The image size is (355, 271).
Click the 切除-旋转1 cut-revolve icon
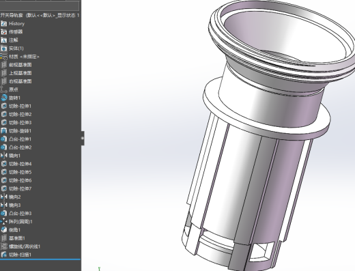[3, 131]
